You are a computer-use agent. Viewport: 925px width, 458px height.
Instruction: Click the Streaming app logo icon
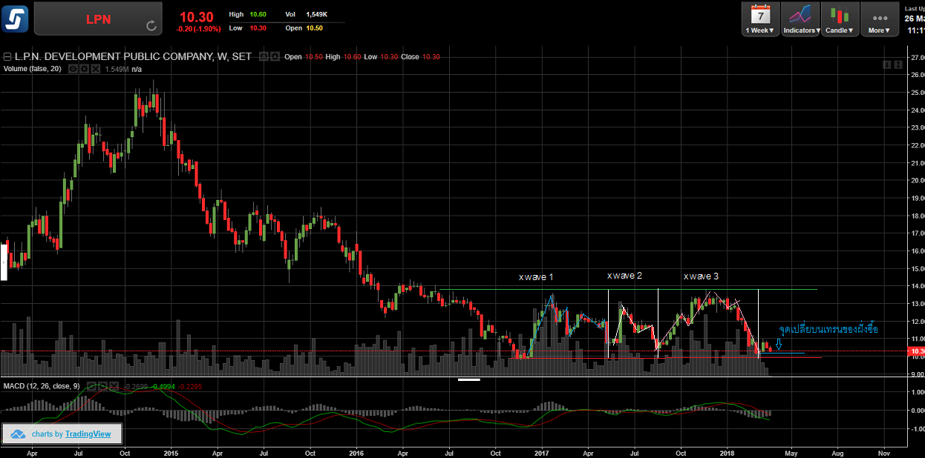click(16, 19)
